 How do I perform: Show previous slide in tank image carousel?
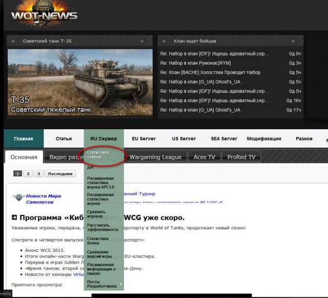13,41
